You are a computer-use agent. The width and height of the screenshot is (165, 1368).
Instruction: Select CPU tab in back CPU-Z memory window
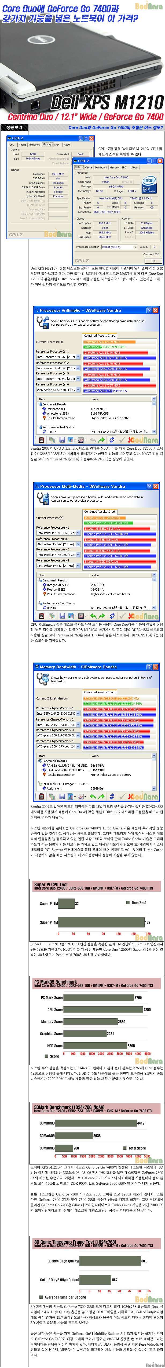[x=12, y=144]
